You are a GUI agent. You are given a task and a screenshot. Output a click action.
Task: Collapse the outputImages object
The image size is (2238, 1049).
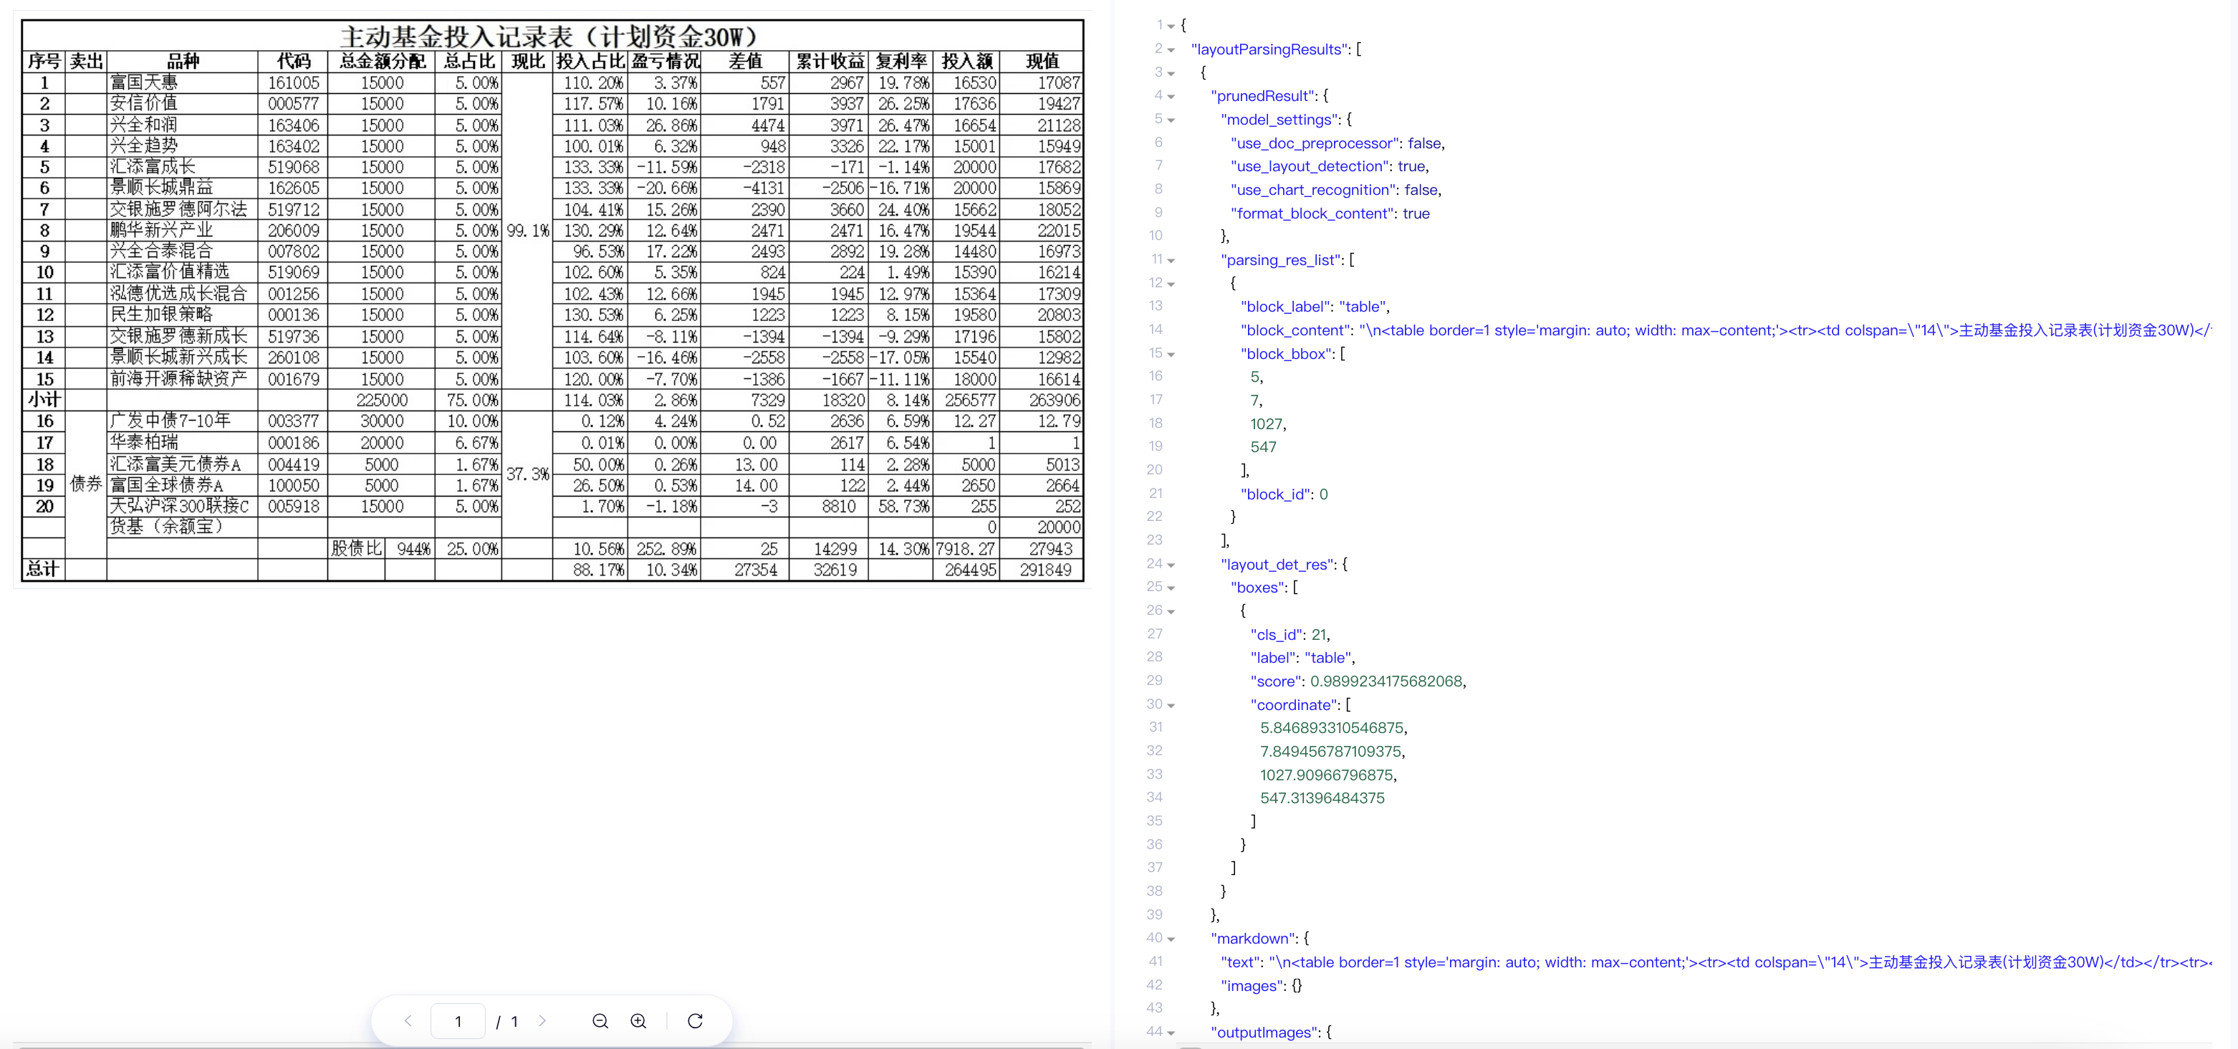(x=1171, y=1033)
